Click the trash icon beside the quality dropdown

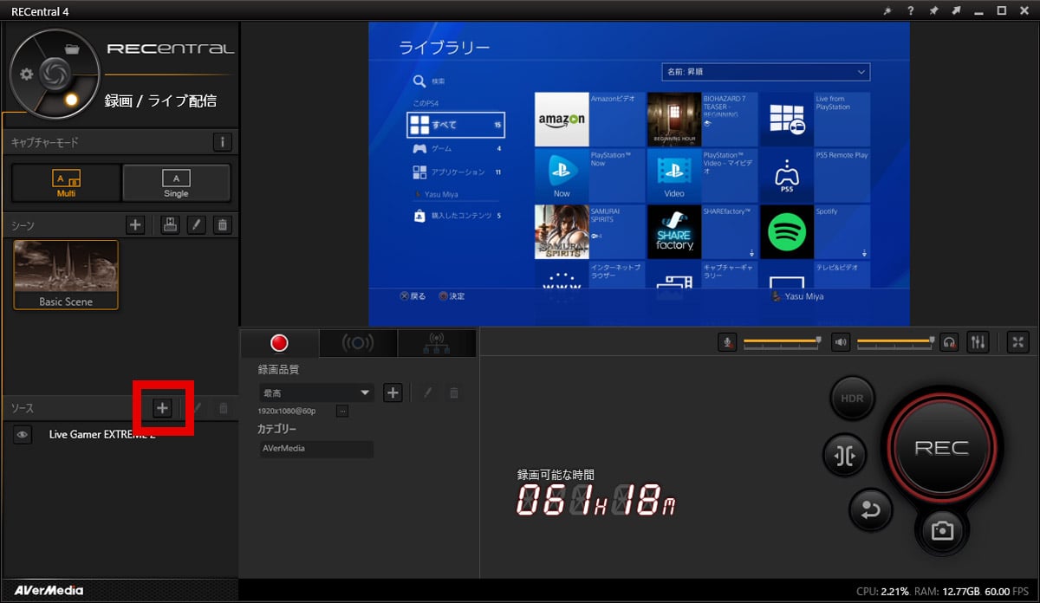coord(453,392)
